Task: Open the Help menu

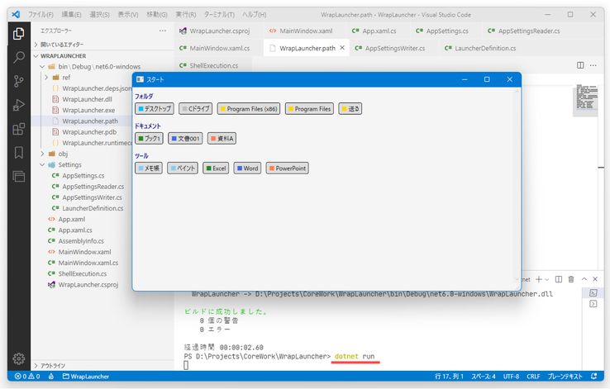Action: pyautogui.click(x=255, y=14)
